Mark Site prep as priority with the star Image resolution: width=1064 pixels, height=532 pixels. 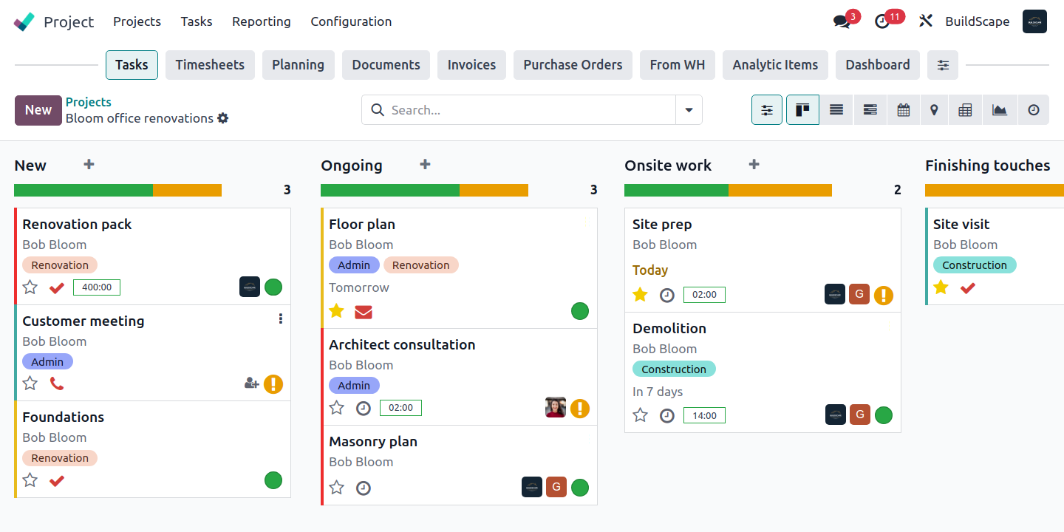pos(640,294)
